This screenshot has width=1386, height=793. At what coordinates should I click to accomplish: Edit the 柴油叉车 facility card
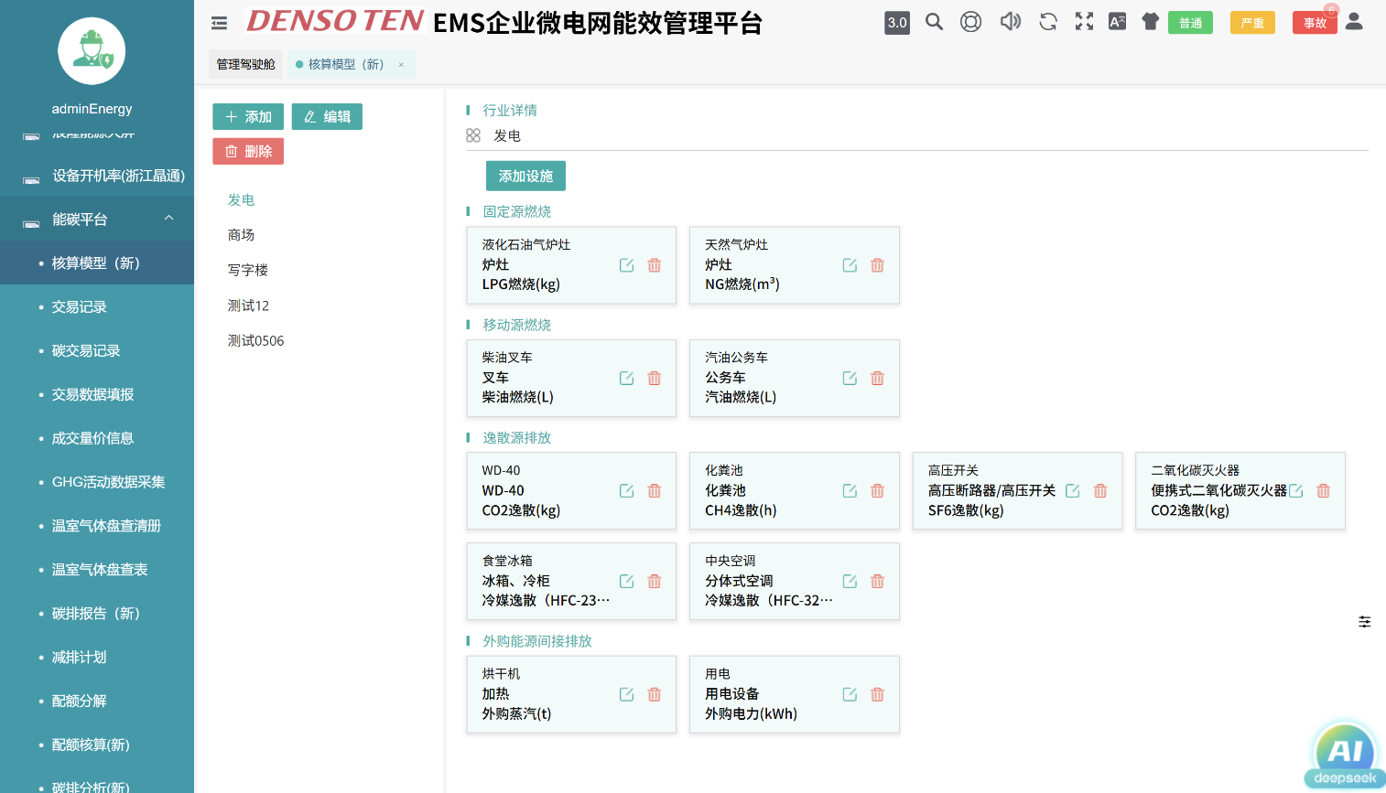point(626,379)
